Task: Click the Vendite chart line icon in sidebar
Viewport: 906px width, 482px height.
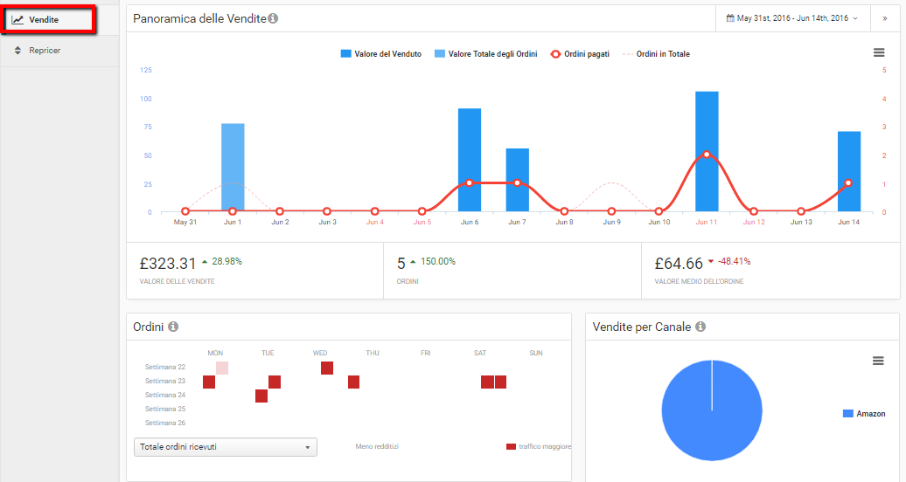Action: [17, 19]
